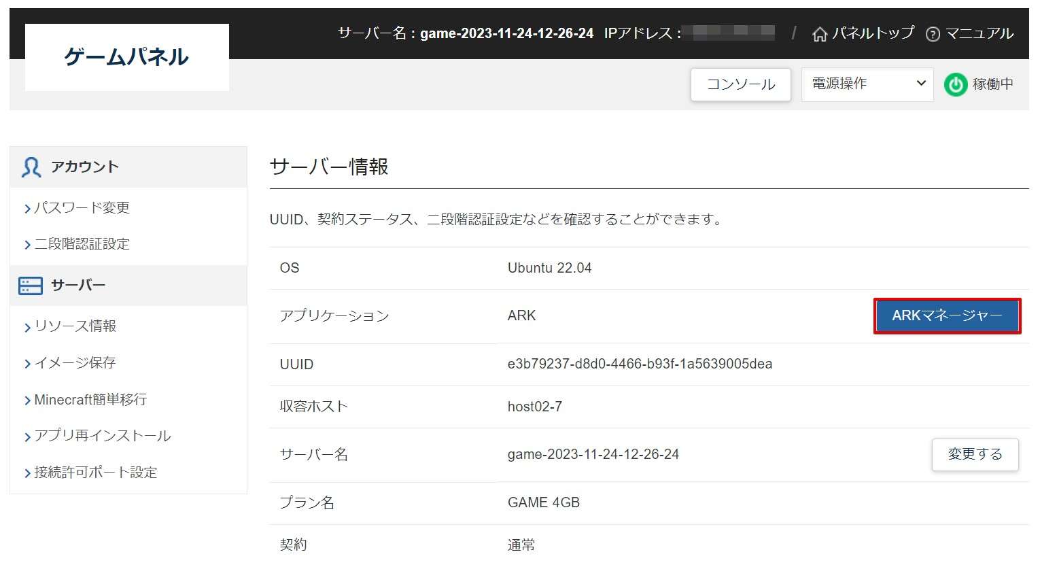The image size is (1040, 565).
Task: Click the サーバー server rack icon
Action: [31, 286]
